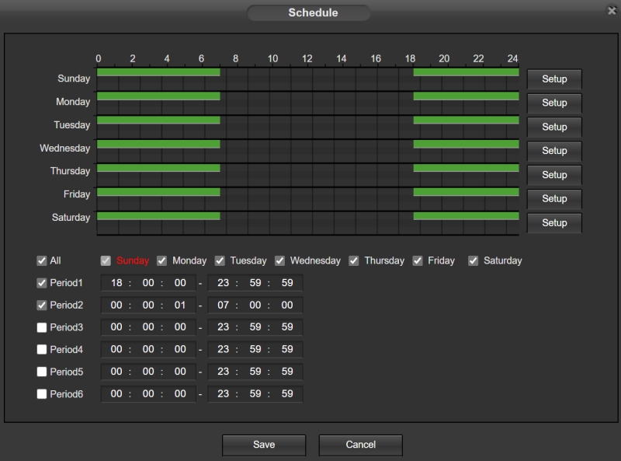This screenshot has width=621, height=461.
Task: Uncheck the Saturday checkbox
Action: click(473, 260)
